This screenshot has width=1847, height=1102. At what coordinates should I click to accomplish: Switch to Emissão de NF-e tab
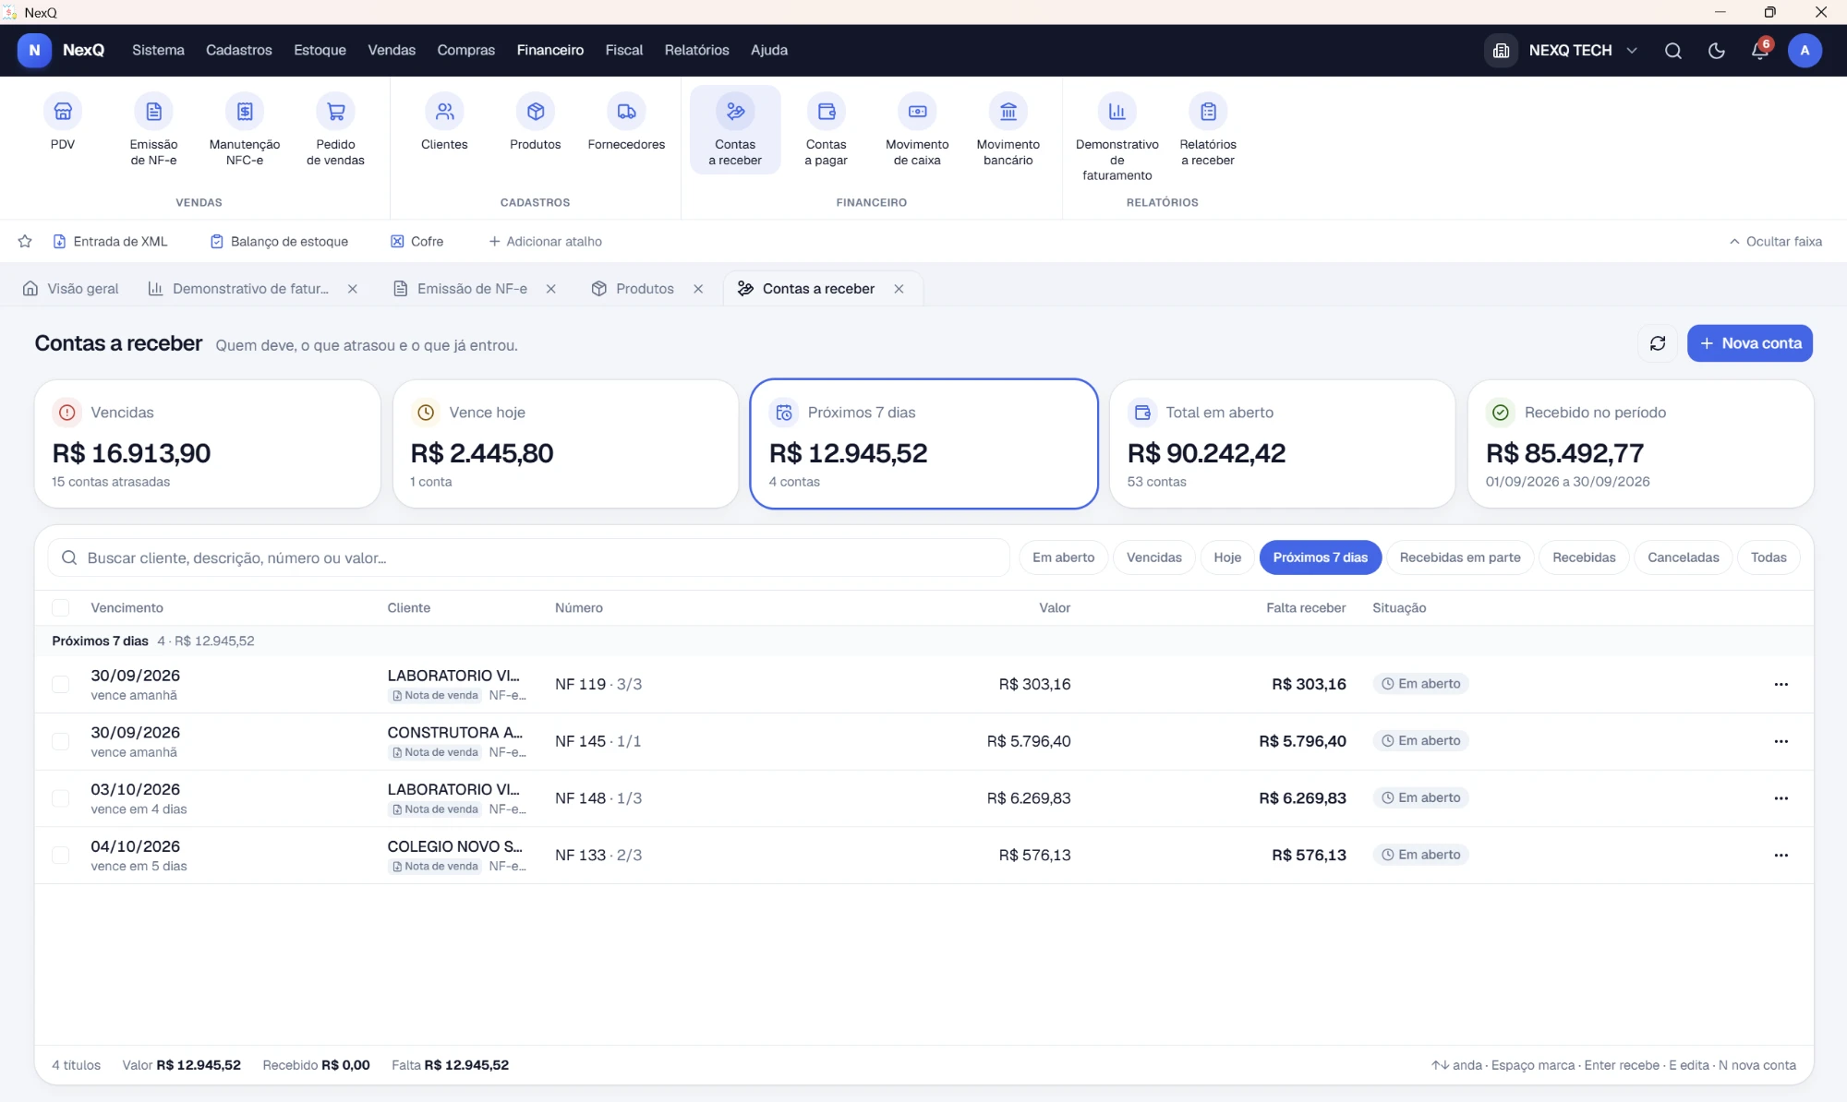point(472,289)
